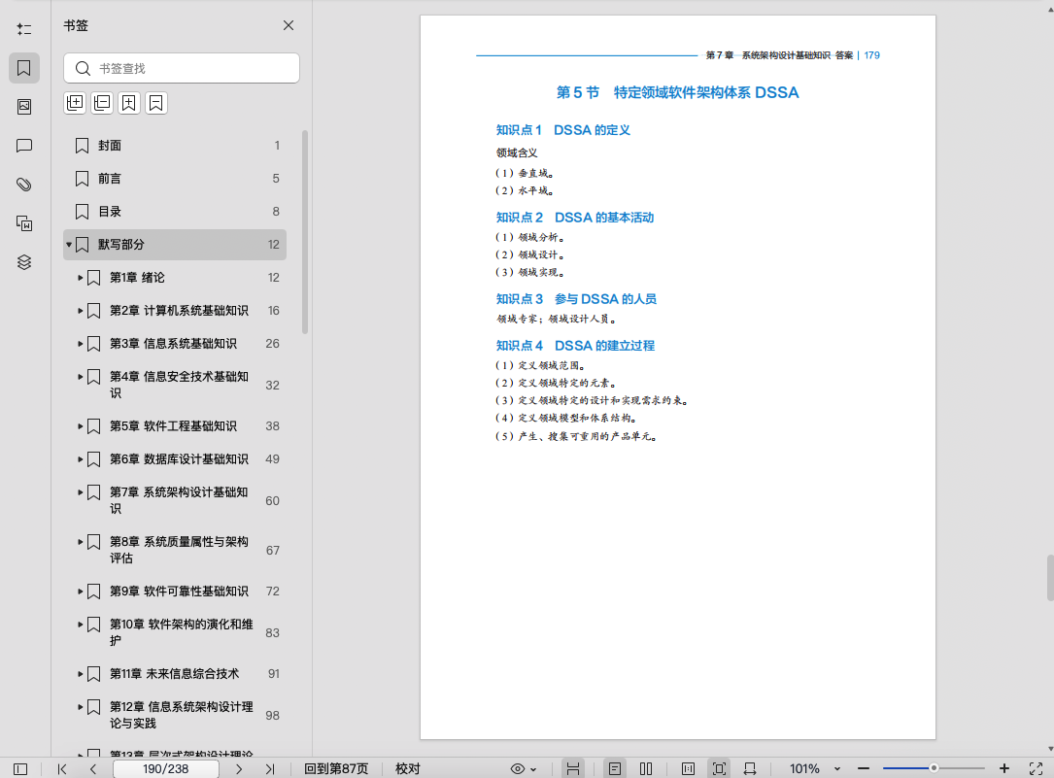Toggle the sidebar panel button in status bar
This screenshot has height=778, width=1054.
[x=20, y=768]
